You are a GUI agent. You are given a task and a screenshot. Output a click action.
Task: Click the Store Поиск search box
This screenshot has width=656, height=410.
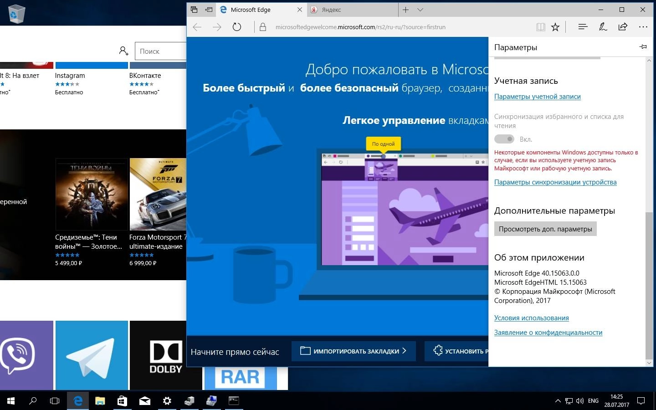(160, 51)
